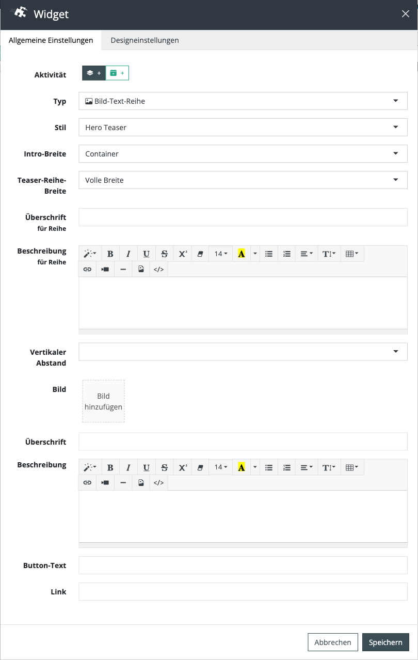Insert video in lower description toolbar
The image size is (418, 660).
[x=105, y=483]
